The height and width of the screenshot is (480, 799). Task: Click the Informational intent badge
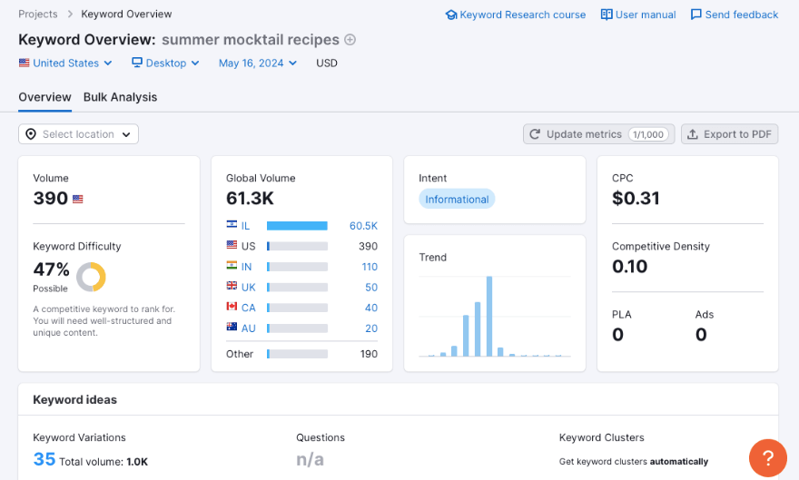(x=457, y=200)
